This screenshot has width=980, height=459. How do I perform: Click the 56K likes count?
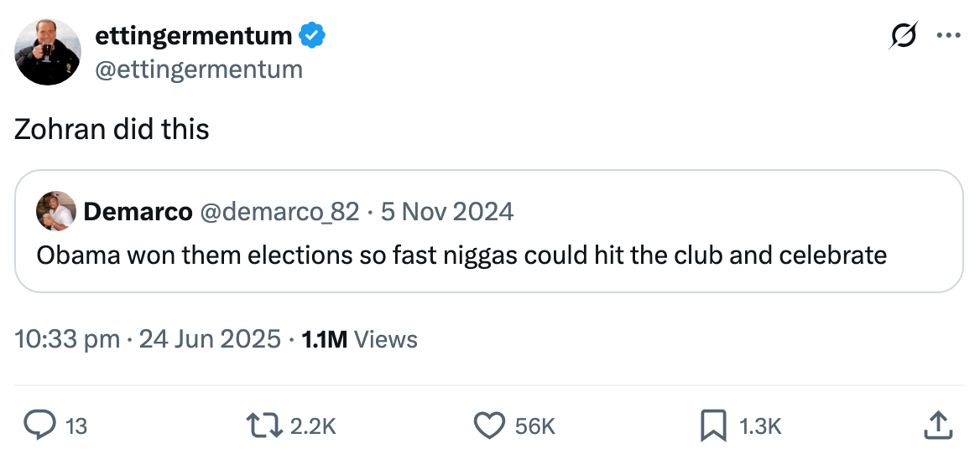tap(534, 426)
